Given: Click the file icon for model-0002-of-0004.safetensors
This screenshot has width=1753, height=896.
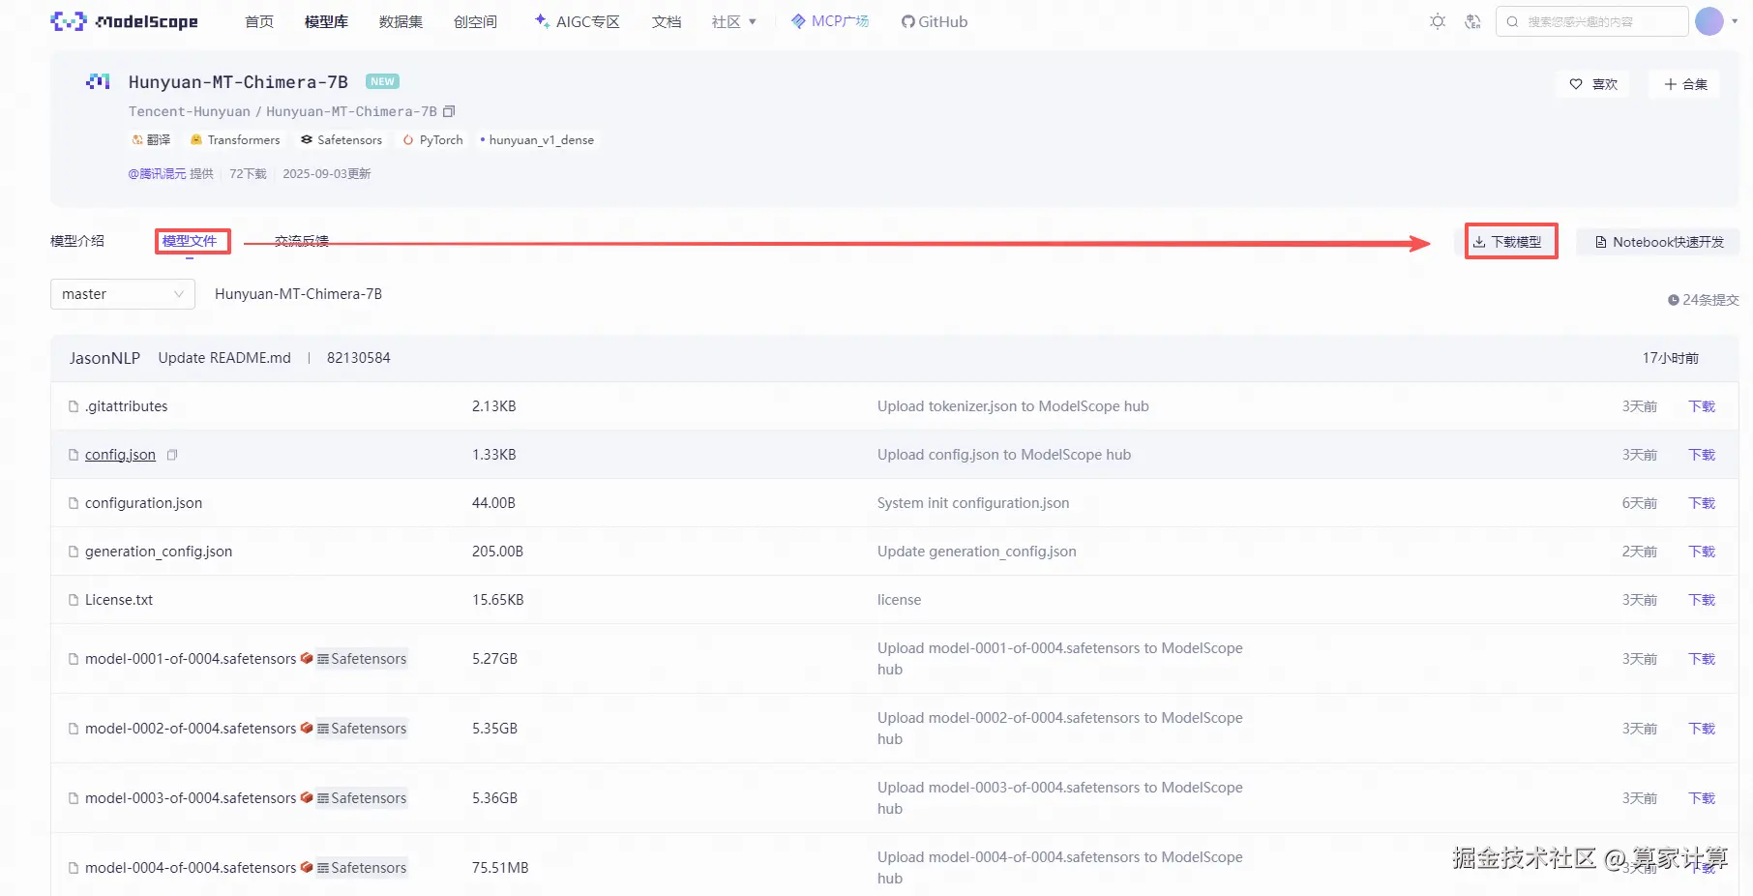Looking at the screenshot, I should point(74,729).
